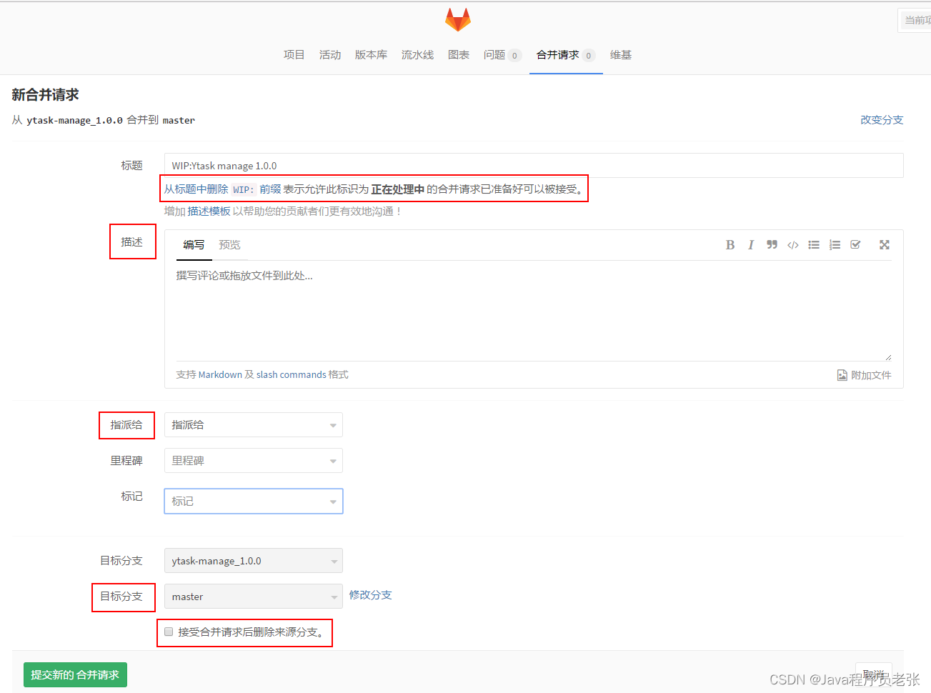
Task: Open the 图表 graphs tab
Action: click(459, 55)
